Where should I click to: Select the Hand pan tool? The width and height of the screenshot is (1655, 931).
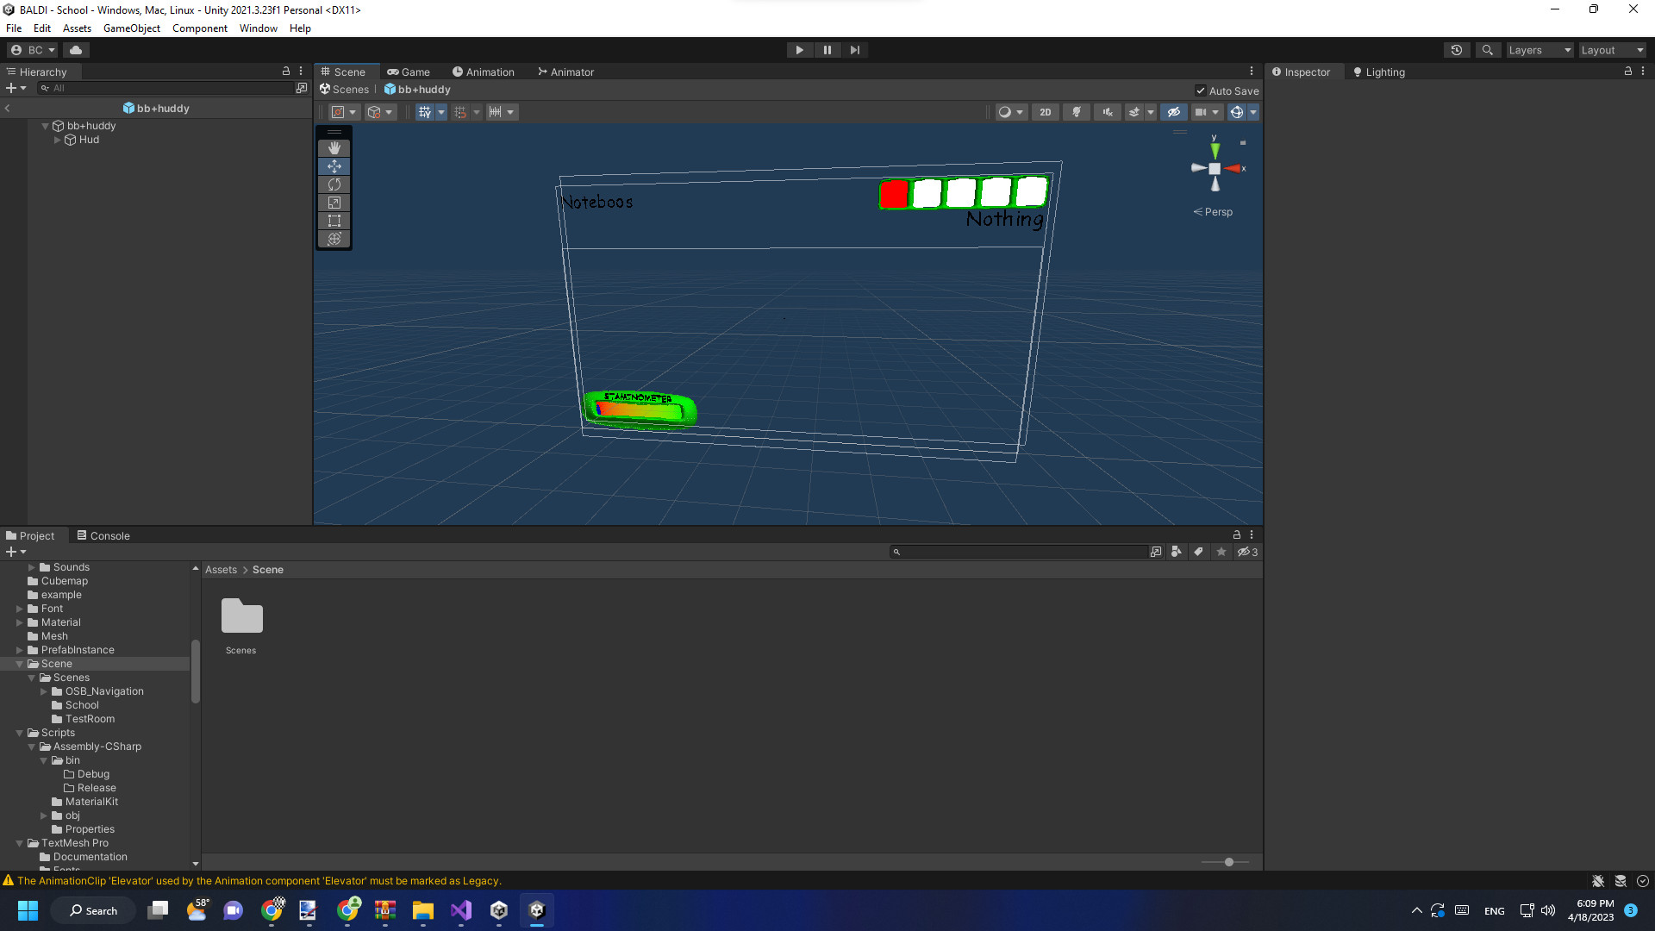click(x=334, y=147)
